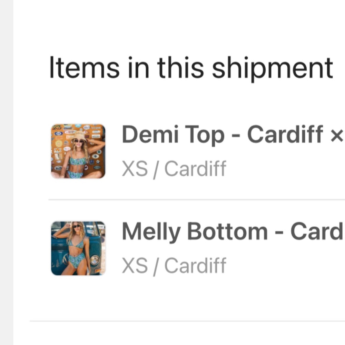The height and width of the screenshot is (345, 345).
Task: Open the Melly Bottom product thumbnail
Action: tap(78, 248)
